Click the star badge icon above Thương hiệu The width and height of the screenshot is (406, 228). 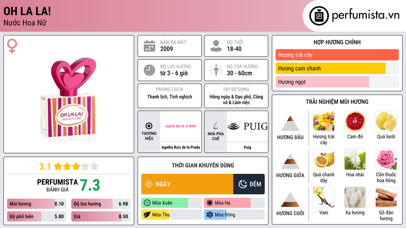(149, 126)
